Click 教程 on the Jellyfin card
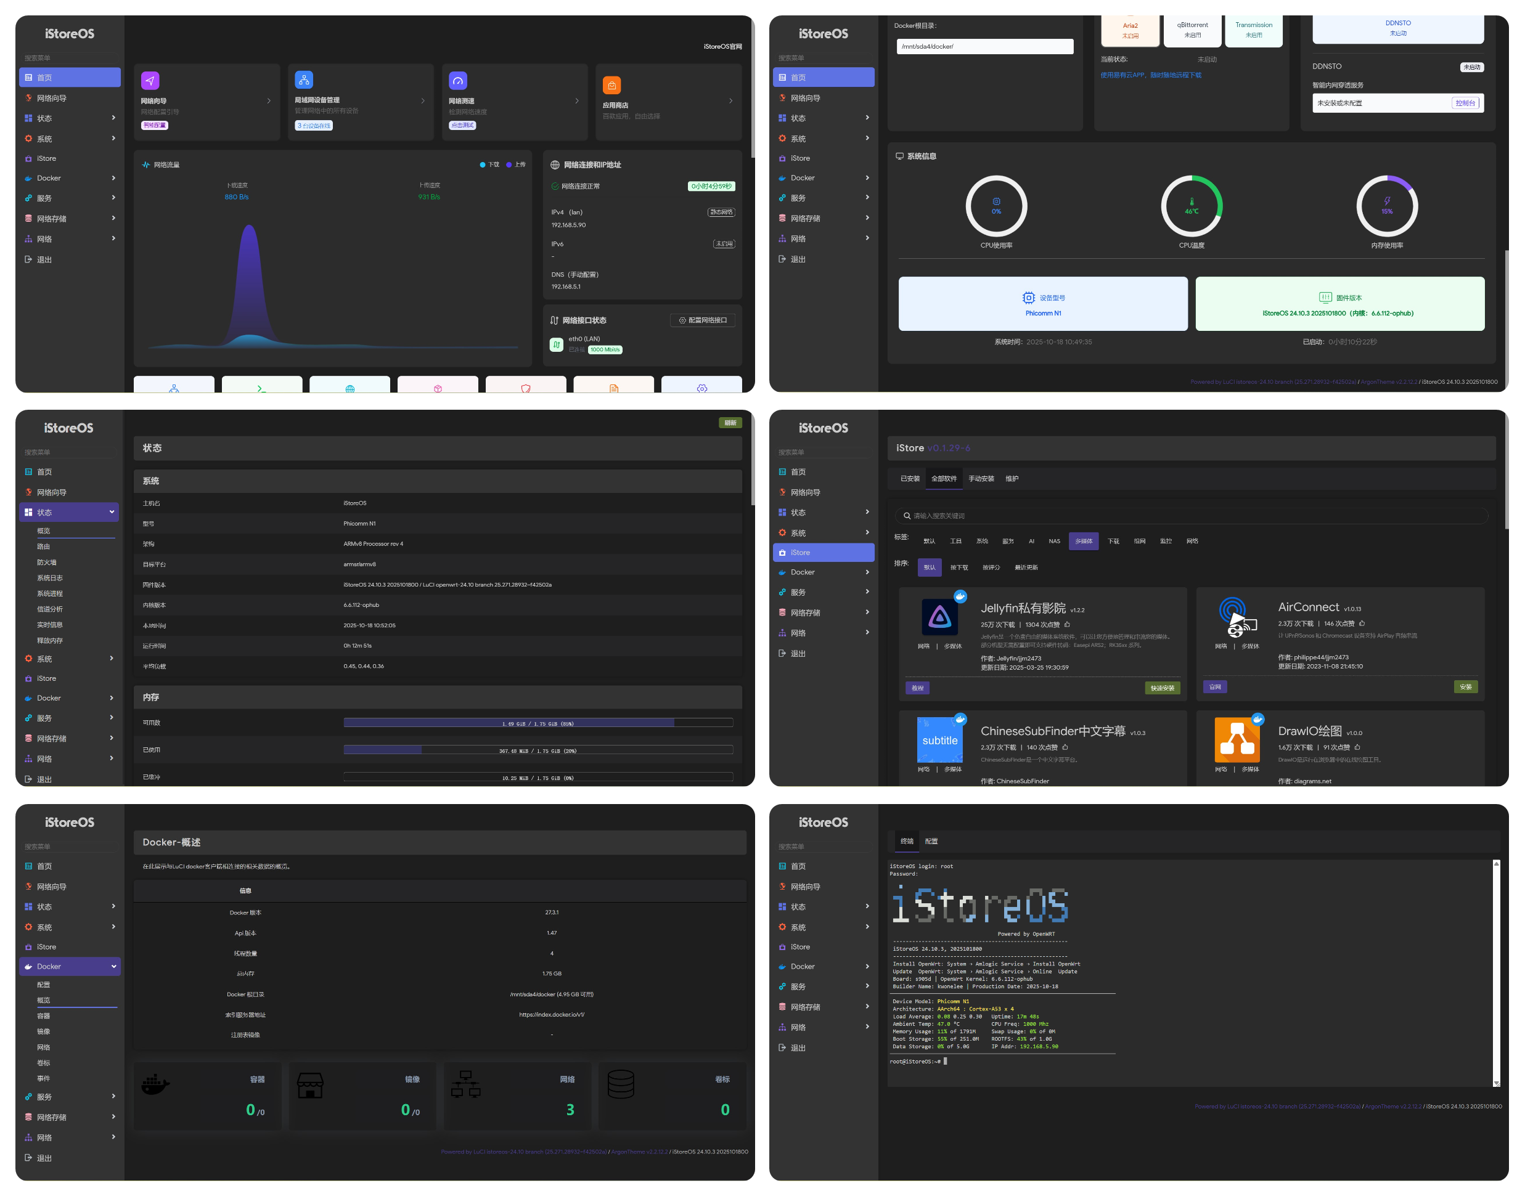Screen dimensions: 1525x1199 [x=918, y=688]
